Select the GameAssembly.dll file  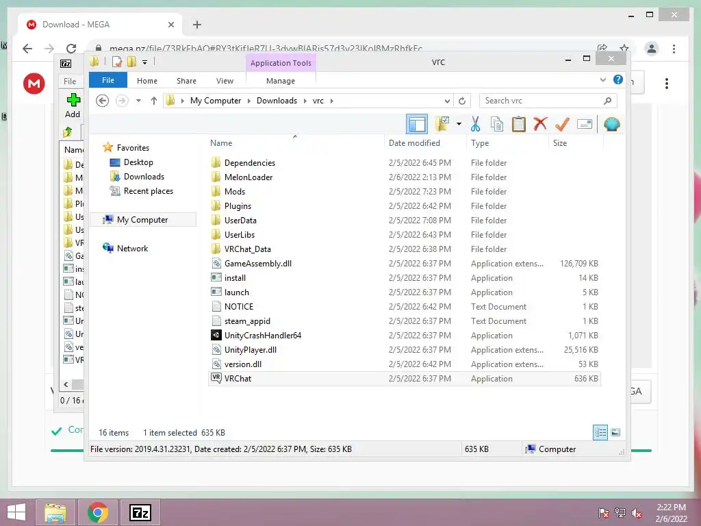tap(258, 264)
